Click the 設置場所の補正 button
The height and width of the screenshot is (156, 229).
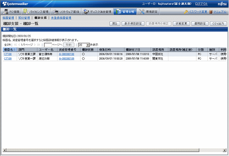point(159,24)
